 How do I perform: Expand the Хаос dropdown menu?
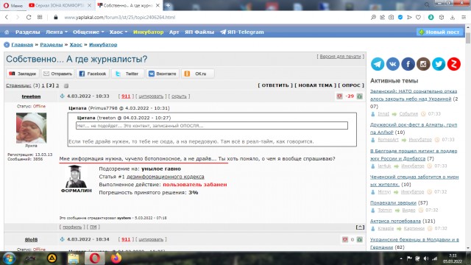[x=118, y=32]
